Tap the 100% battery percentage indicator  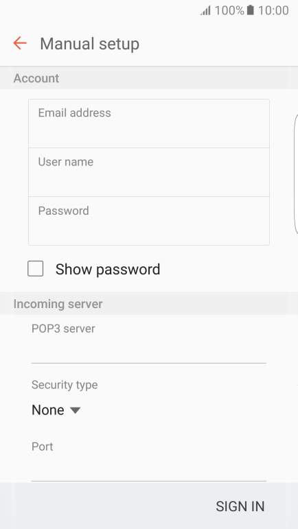pyautogui.click(x=229, y=10)
